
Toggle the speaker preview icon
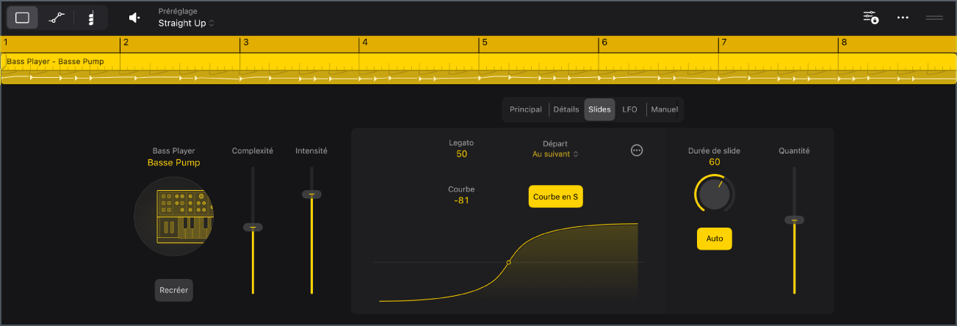click(x=134, y=18)
